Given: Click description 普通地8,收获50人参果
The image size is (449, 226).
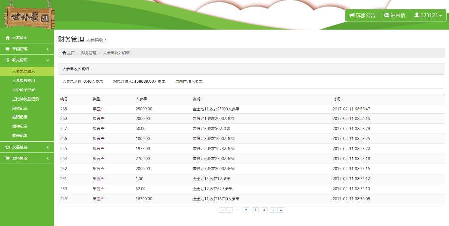Looking at the screenshot, I should click(x=212, y=128).
